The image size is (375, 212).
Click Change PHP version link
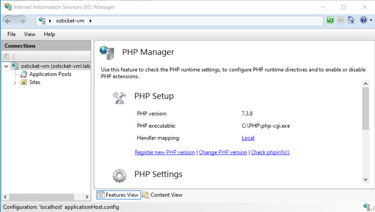(223, 152)
